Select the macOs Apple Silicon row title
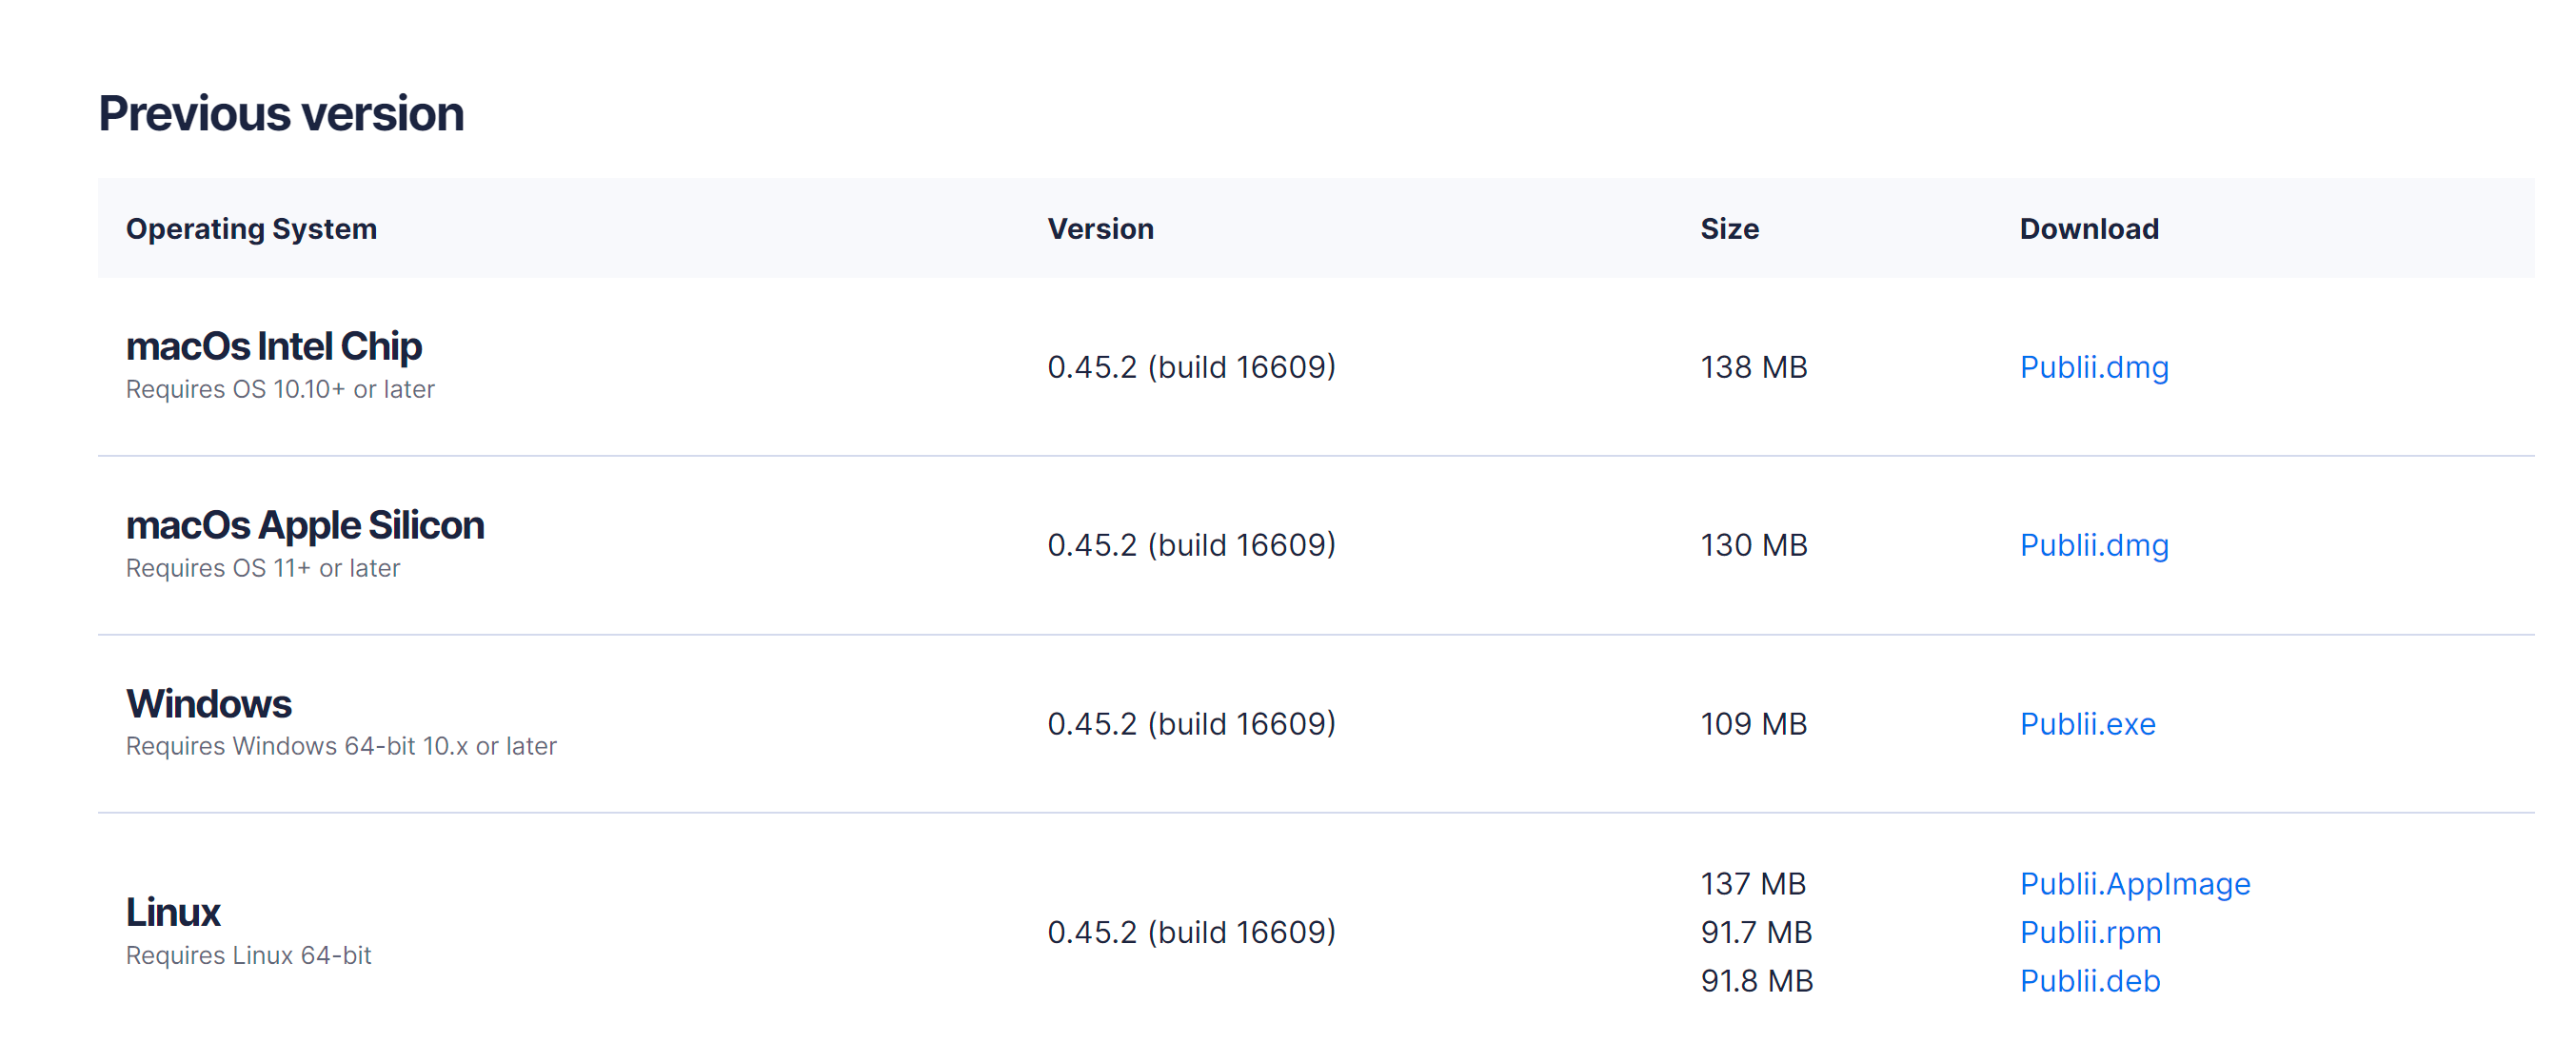Viewport: 2576px width, 1042px height. (x=305, y=525)
